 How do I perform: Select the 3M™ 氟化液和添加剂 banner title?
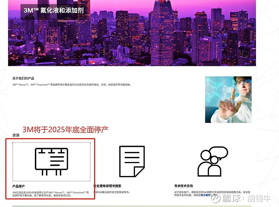point(53,10)
